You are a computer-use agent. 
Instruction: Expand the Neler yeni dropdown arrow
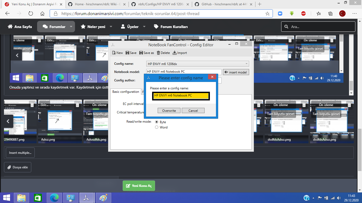point(111,27)
